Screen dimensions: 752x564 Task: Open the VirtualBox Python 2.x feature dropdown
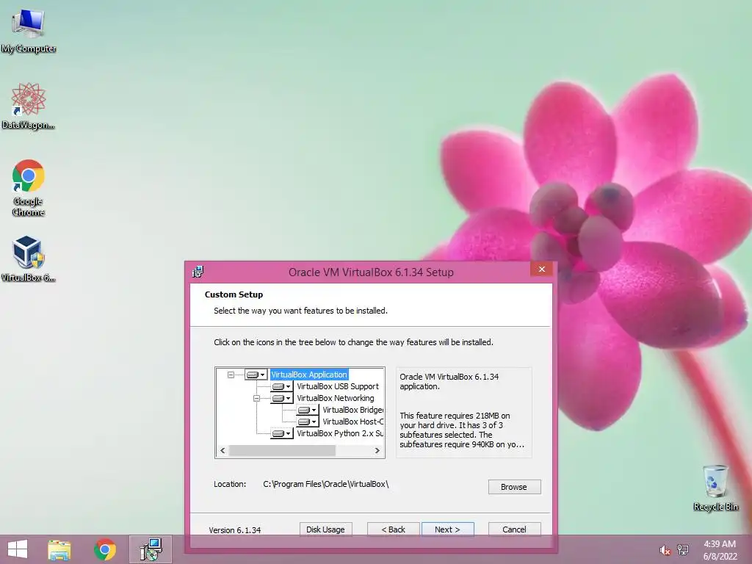point(281,433)
